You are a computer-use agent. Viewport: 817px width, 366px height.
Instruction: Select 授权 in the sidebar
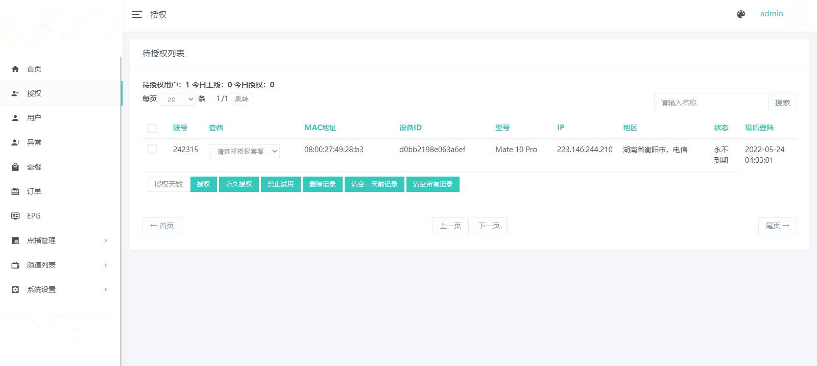[60, 93]
